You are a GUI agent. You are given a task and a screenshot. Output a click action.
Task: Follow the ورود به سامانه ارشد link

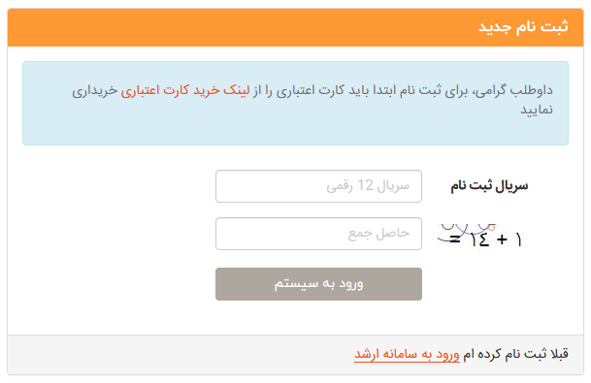click(x=407, y=354)
